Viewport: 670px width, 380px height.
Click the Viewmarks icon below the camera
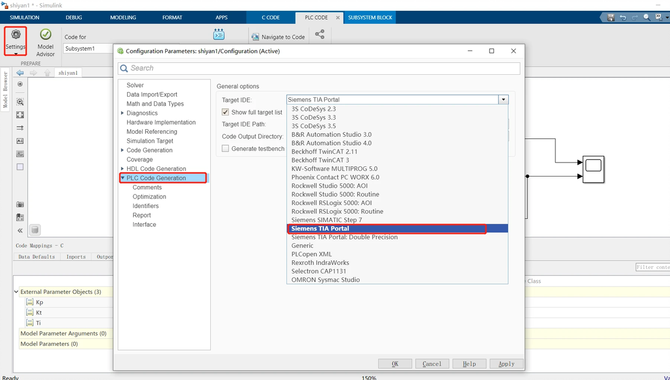(x=20, y=217)
